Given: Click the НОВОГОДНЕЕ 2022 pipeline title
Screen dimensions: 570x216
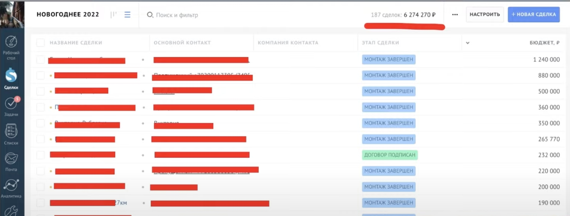Looking at the screenshot, I should (x=68, y=14).
